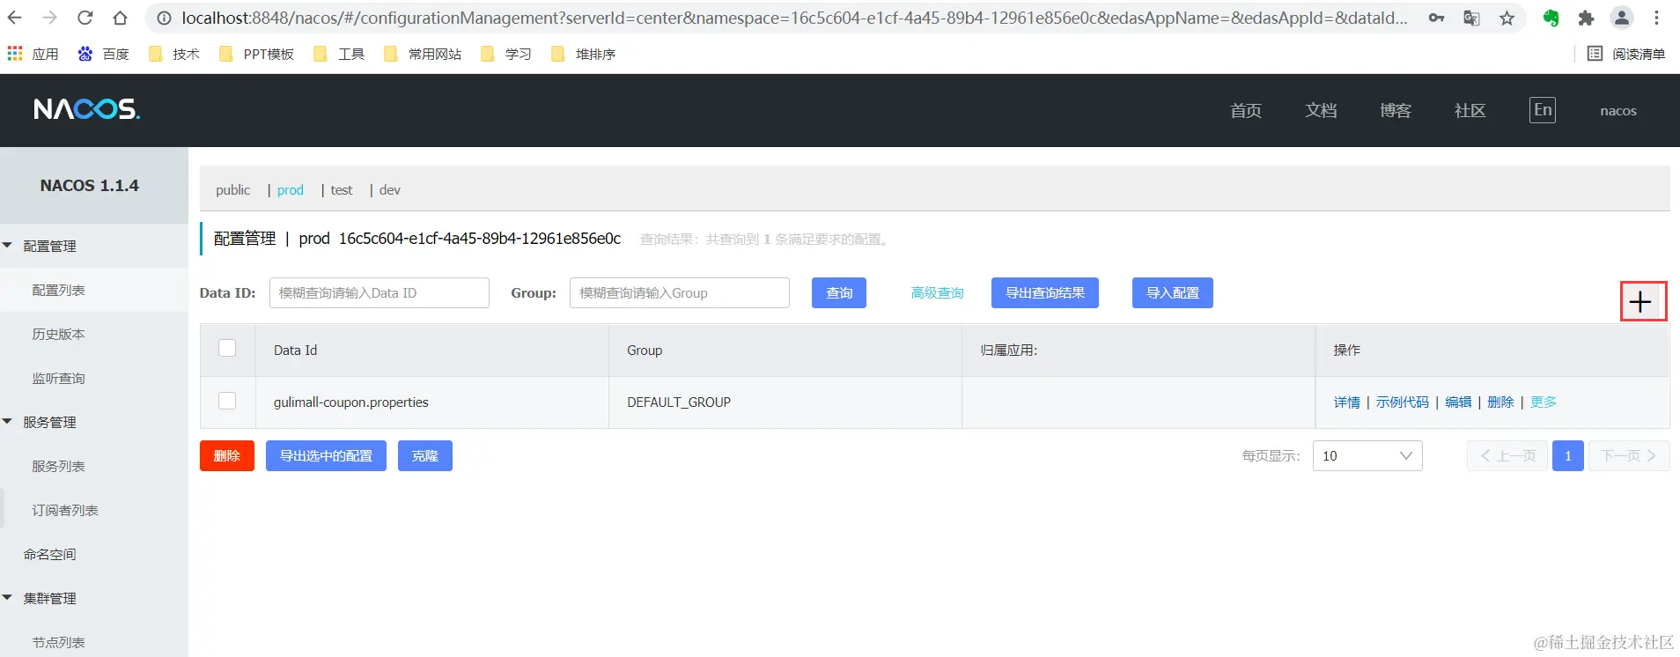The image size is (1680, 657).
Task: Open 首页 in the top navigation
Action: tap(1246, 110)
